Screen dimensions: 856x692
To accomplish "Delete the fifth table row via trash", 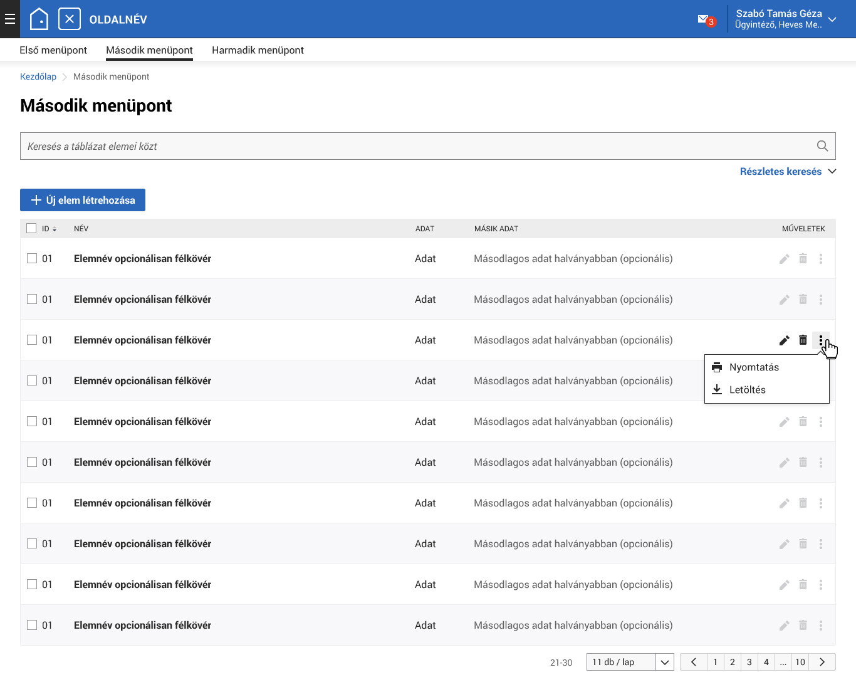I will click(x=803, y=421).
